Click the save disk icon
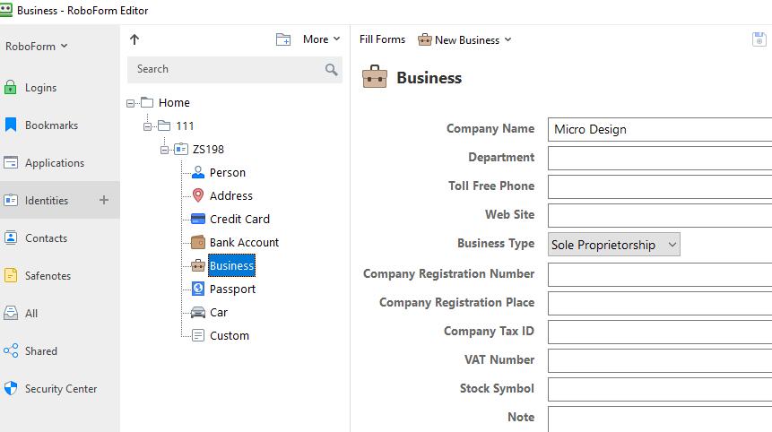This screenshot has width=772, height=432. pyautogui.click(x=759, y=39)
